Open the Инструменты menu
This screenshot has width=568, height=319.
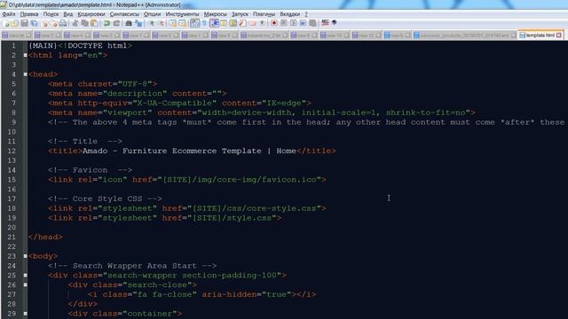tap(182, 14)
